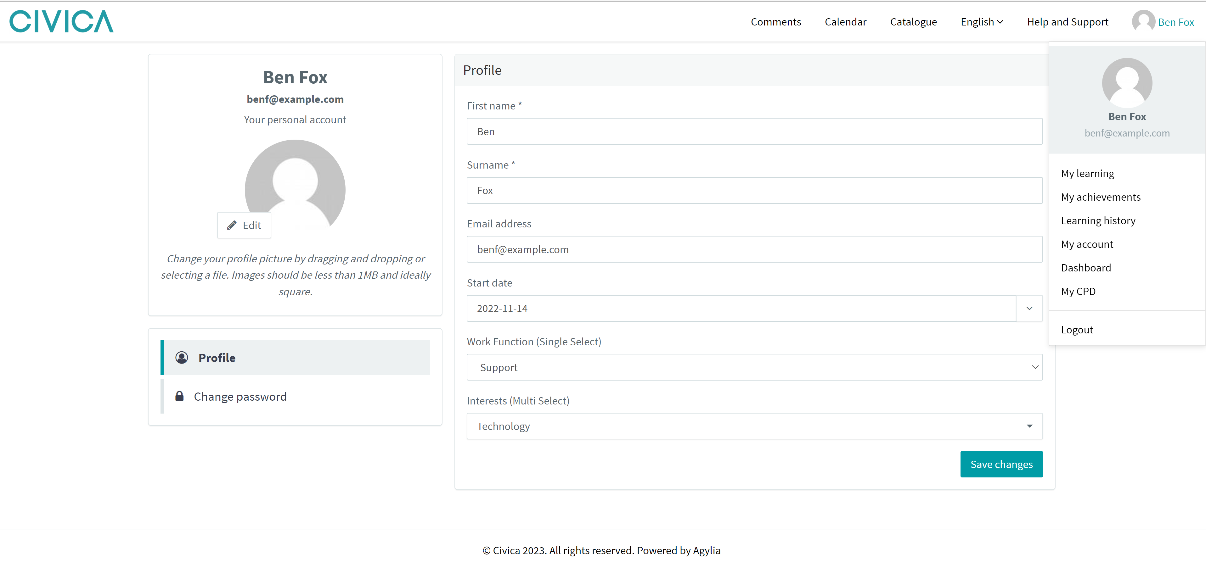The height and width of the screenshot is (568, 1206).
Task: Click the lock icon beside Change password
Action: [x=179, y=396]
